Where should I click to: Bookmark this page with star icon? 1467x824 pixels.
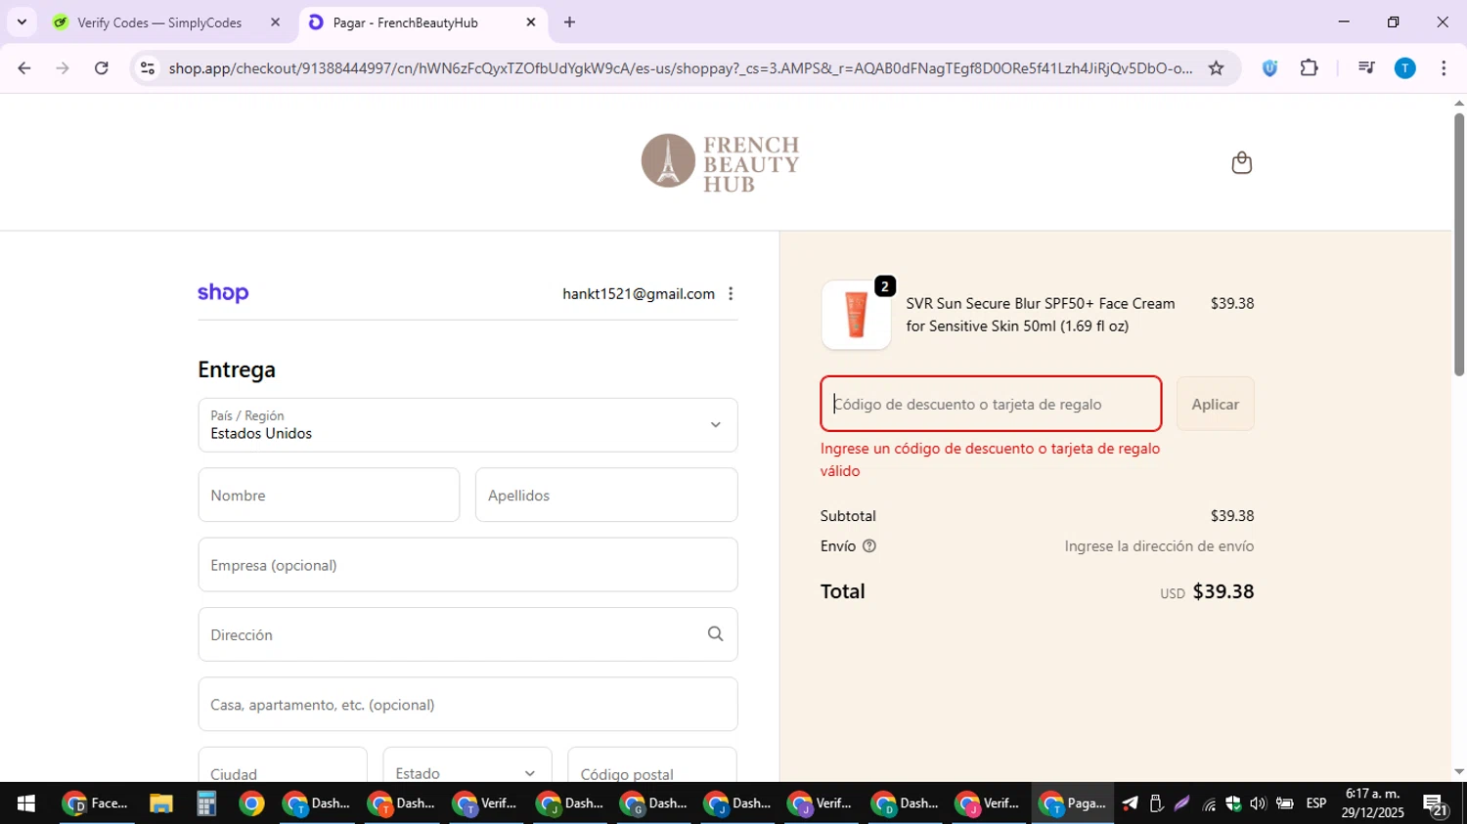click(1216, 68)
